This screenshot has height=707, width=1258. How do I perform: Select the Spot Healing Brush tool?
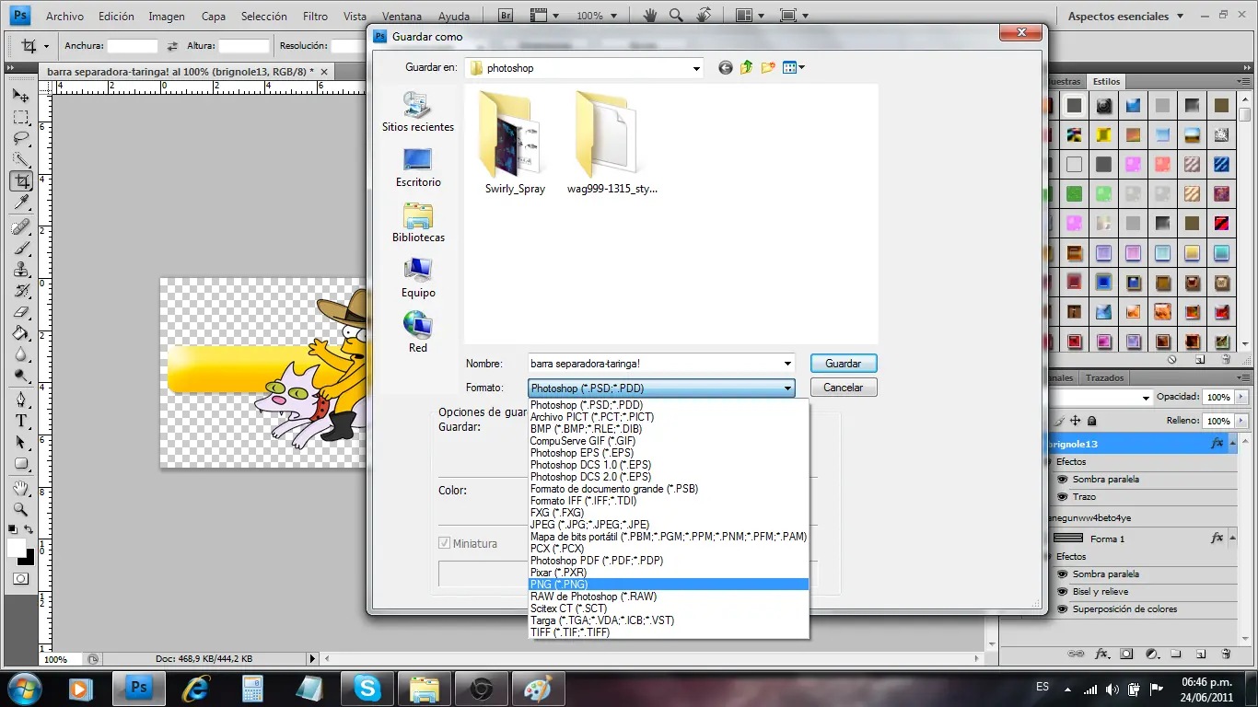click(20, 226)
